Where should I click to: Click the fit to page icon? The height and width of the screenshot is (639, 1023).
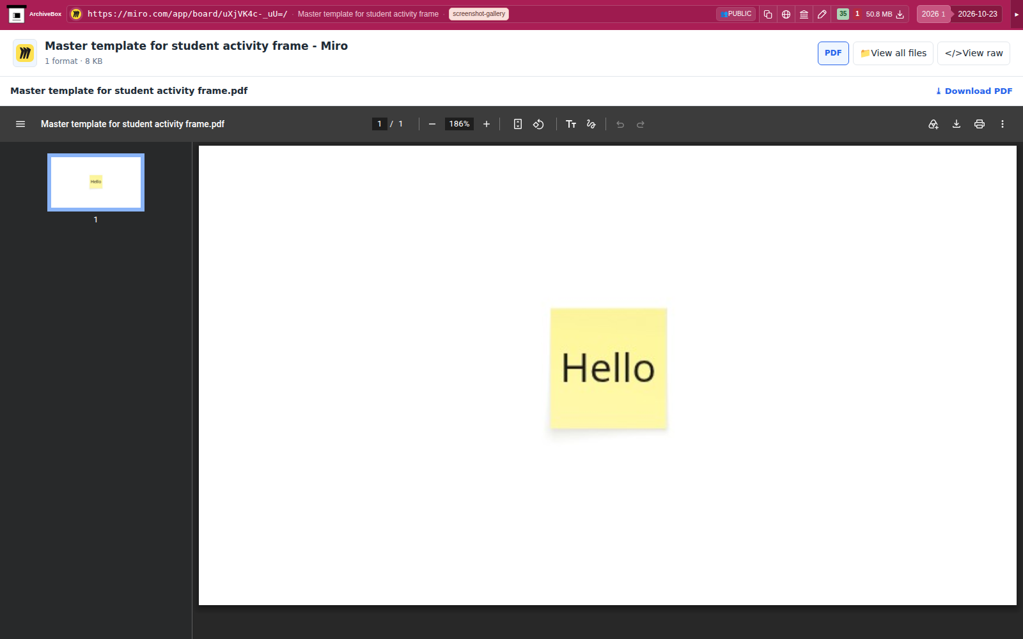click(x=518, y=124)
